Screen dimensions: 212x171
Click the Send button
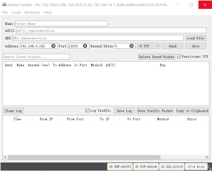coord(173,46)
